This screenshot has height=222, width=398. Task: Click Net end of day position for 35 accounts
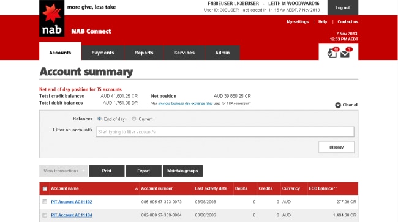click(x=80, y=89)
